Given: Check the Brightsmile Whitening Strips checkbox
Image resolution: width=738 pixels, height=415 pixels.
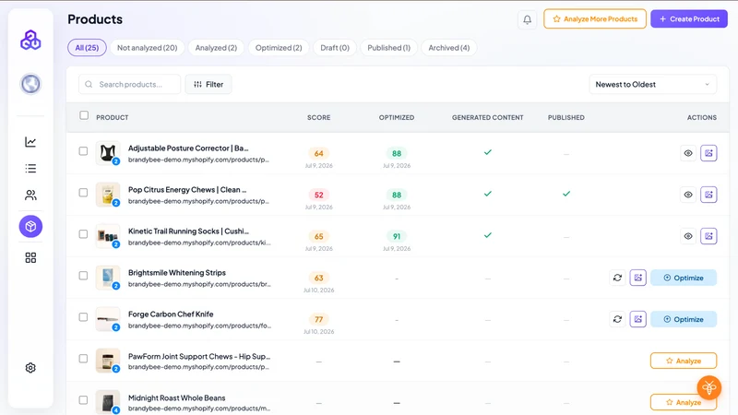Looking at the screenshot, I should click(x=83, y=275).
